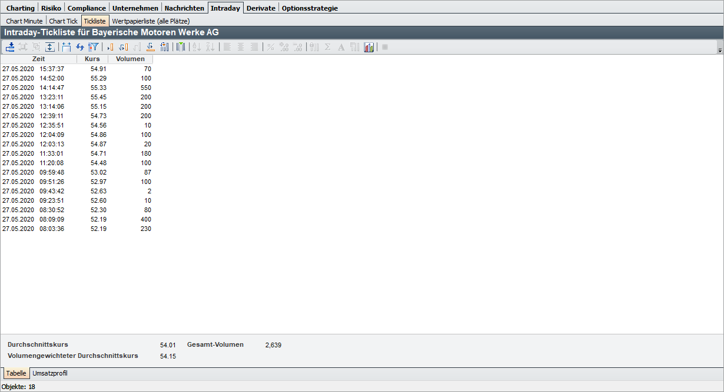
Task: Click the column width adjust icon
Action: pyautogui.click(x=66, y=47)
